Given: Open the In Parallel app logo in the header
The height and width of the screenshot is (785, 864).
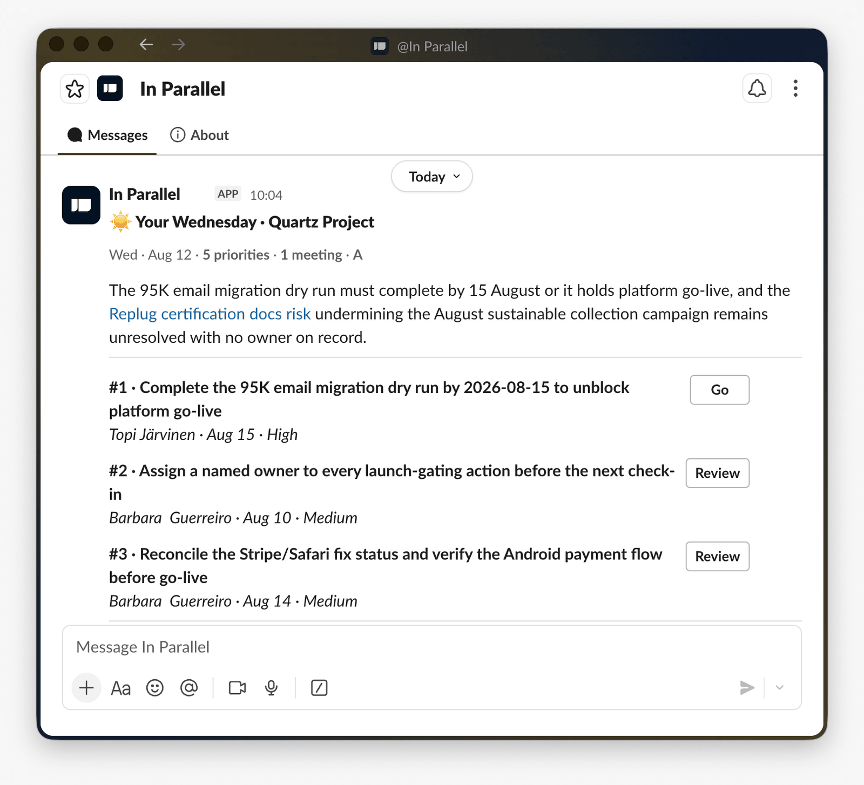Looking at the screenshot, I should pyautogui.click(x=110, y=89).
